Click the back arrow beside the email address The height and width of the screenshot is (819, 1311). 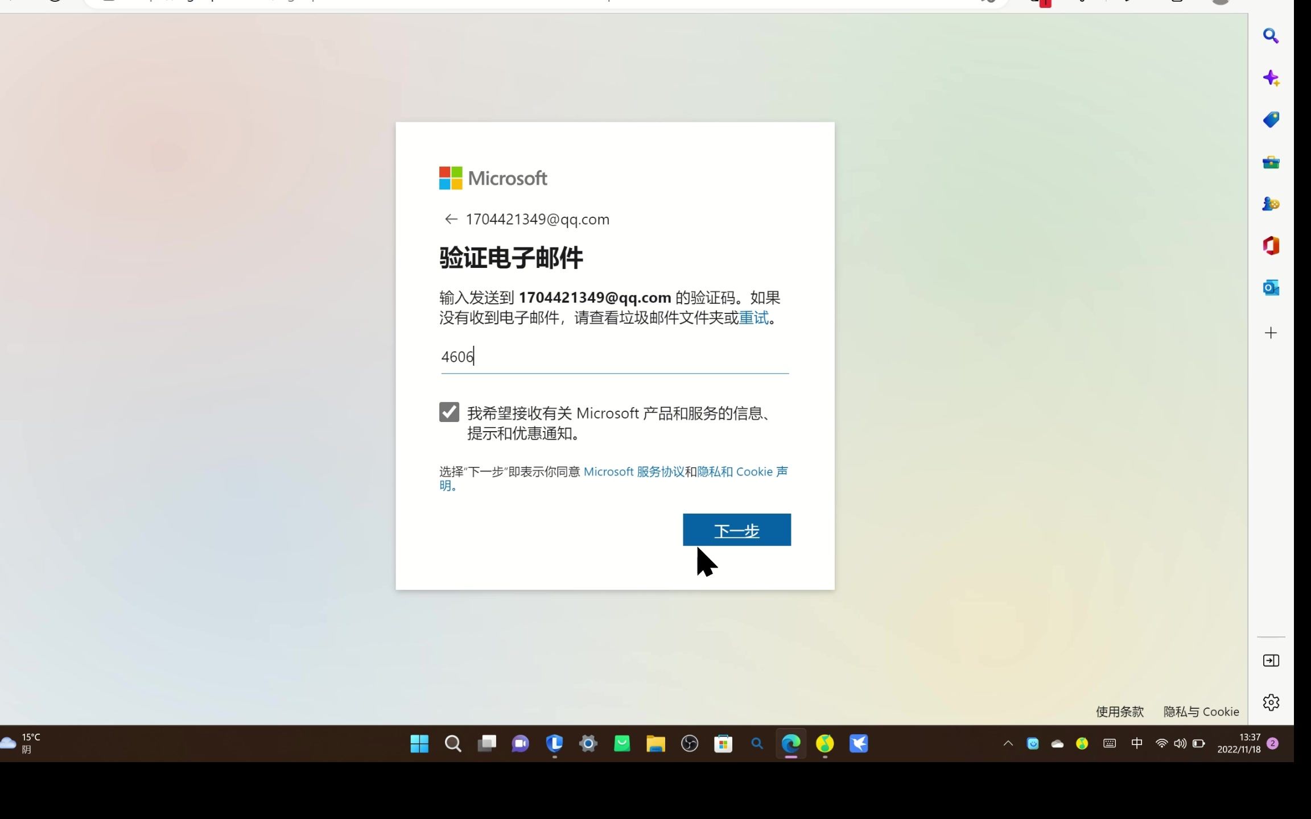point(451,219)
